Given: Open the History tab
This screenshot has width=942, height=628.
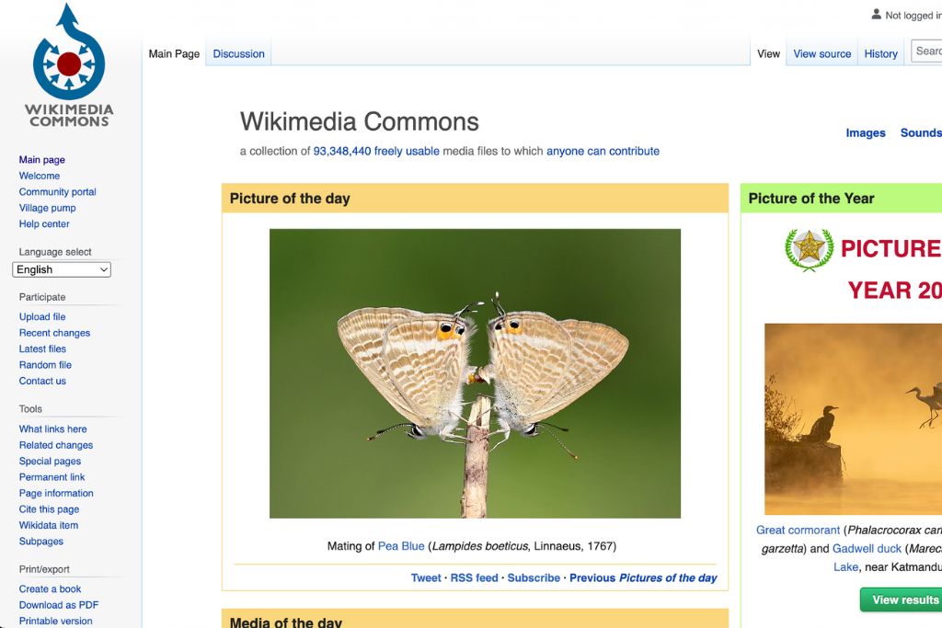Looking at the screenshot, I should tap(880, 54).
